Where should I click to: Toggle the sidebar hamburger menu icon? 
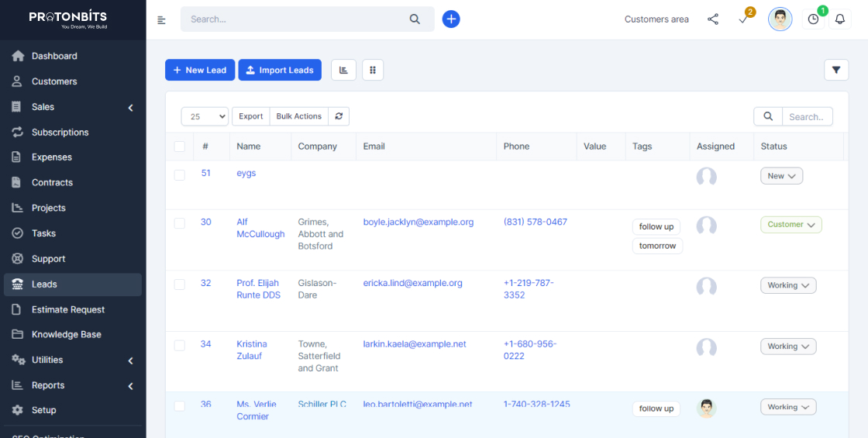click(161, 20)
